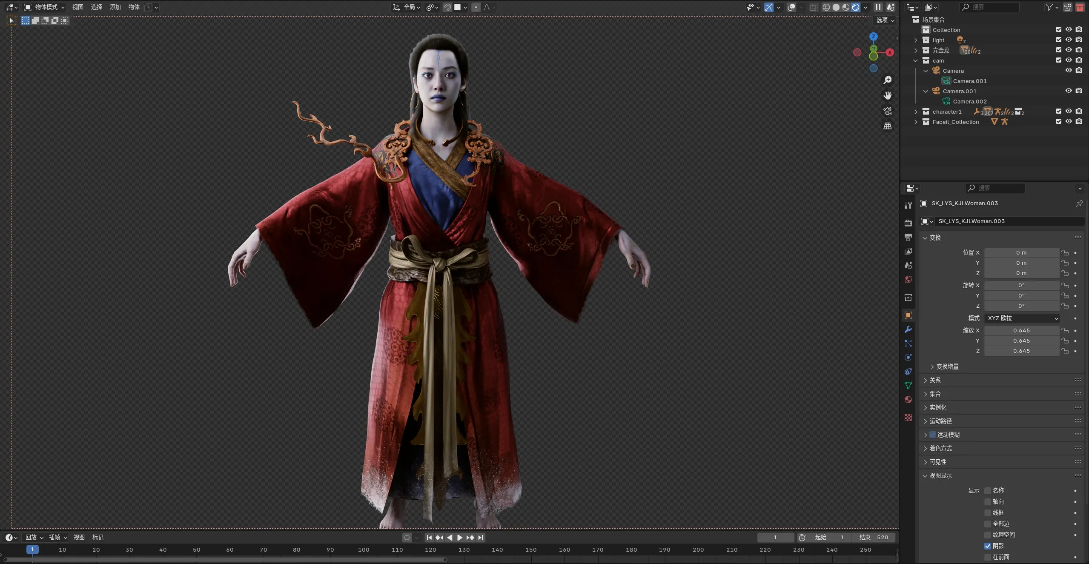Play the animation forward

[460, 538]
